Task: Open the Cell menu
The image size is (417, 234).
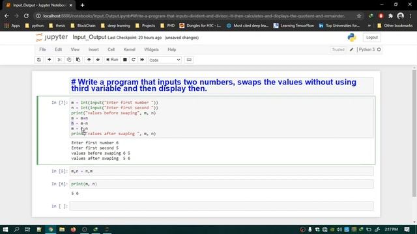Action: 111,49
